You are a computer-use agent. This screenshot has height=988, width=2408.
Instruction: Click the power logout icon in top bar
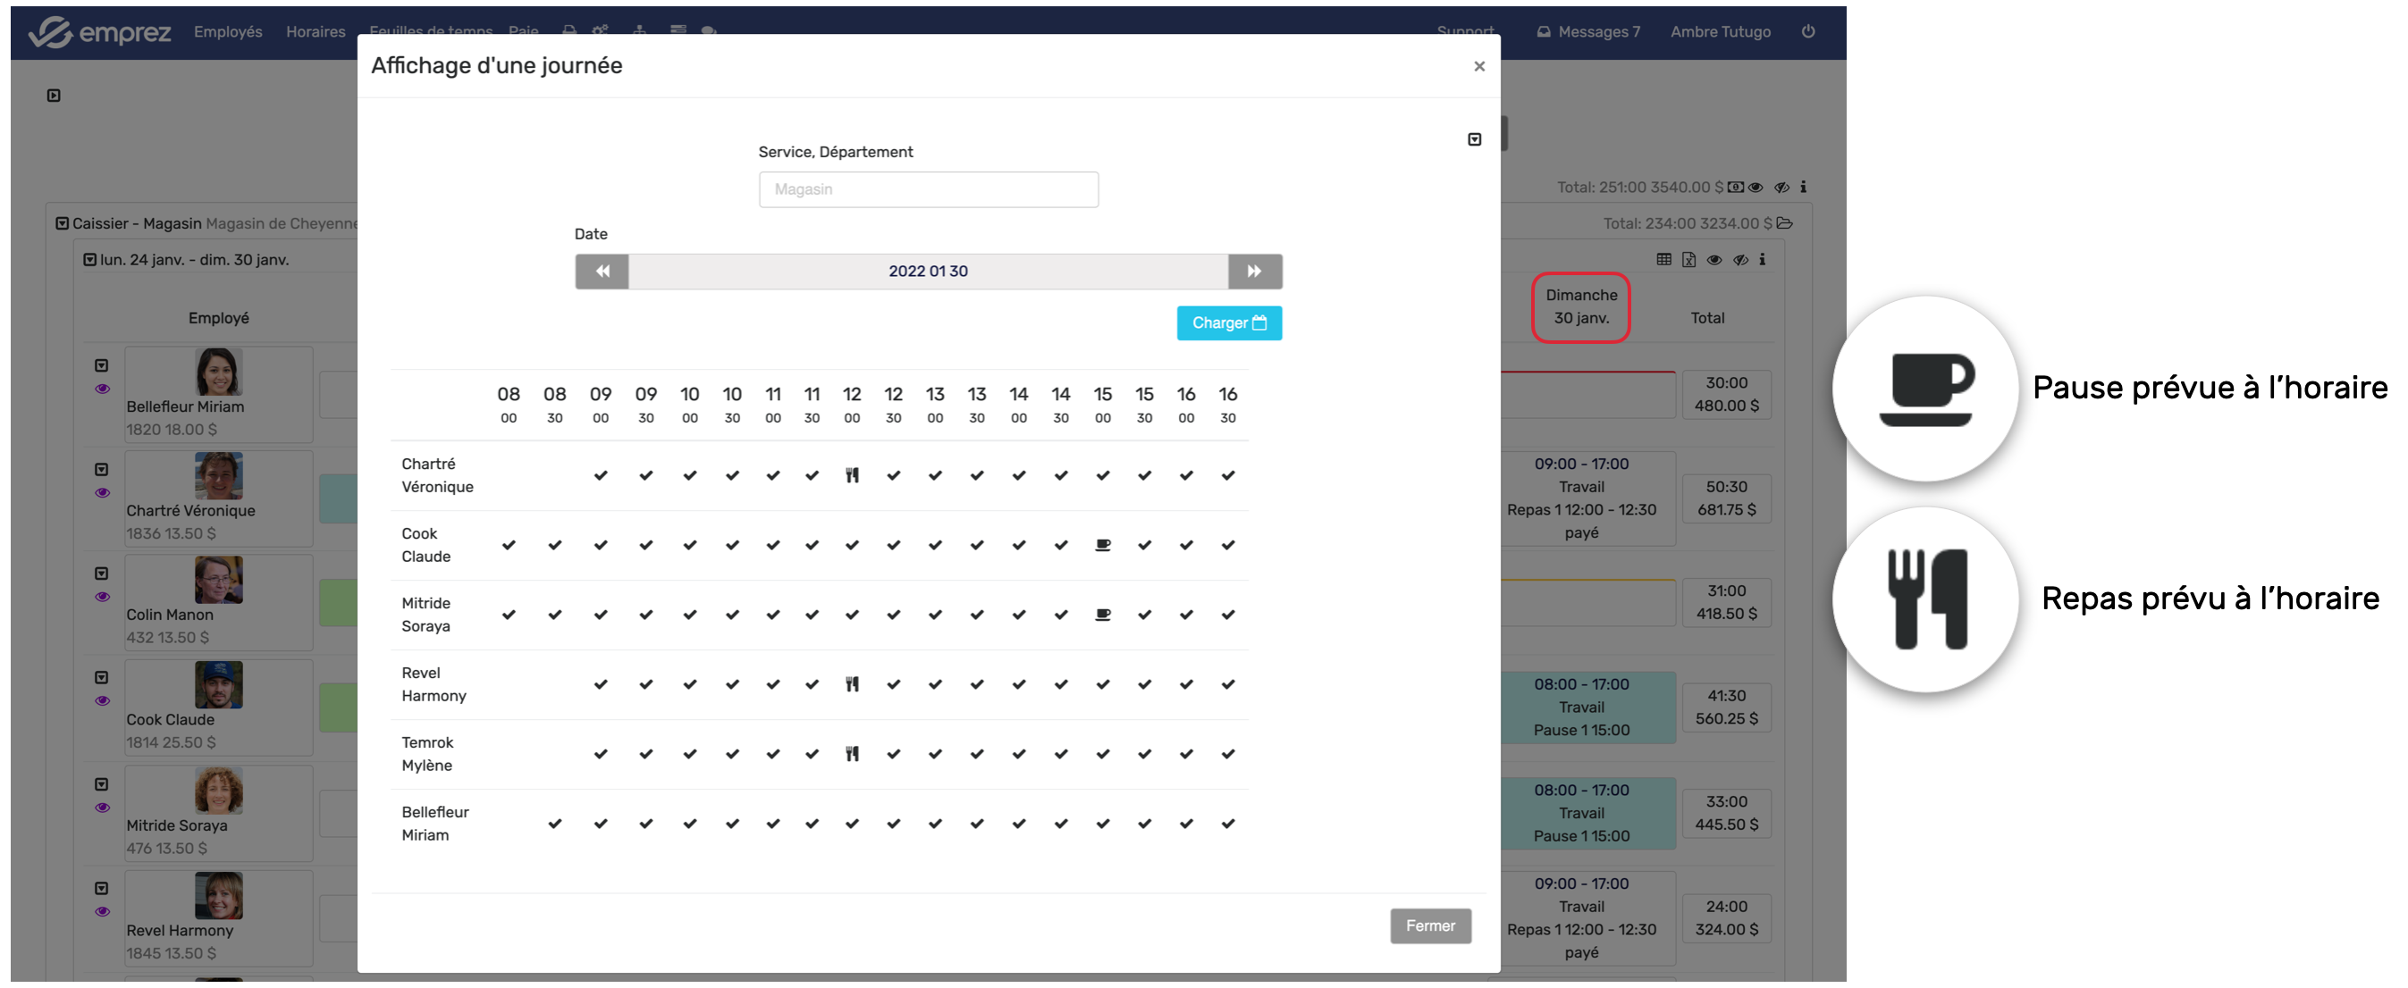tap(1808, 32)
